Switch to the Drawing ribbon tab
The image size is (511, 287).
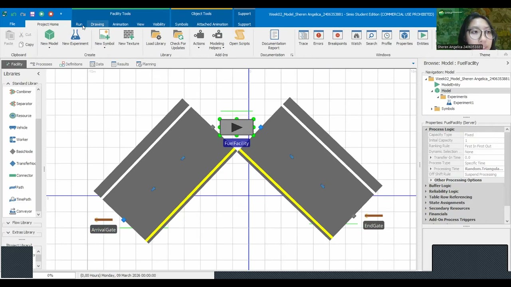click(x=97, y=24)
